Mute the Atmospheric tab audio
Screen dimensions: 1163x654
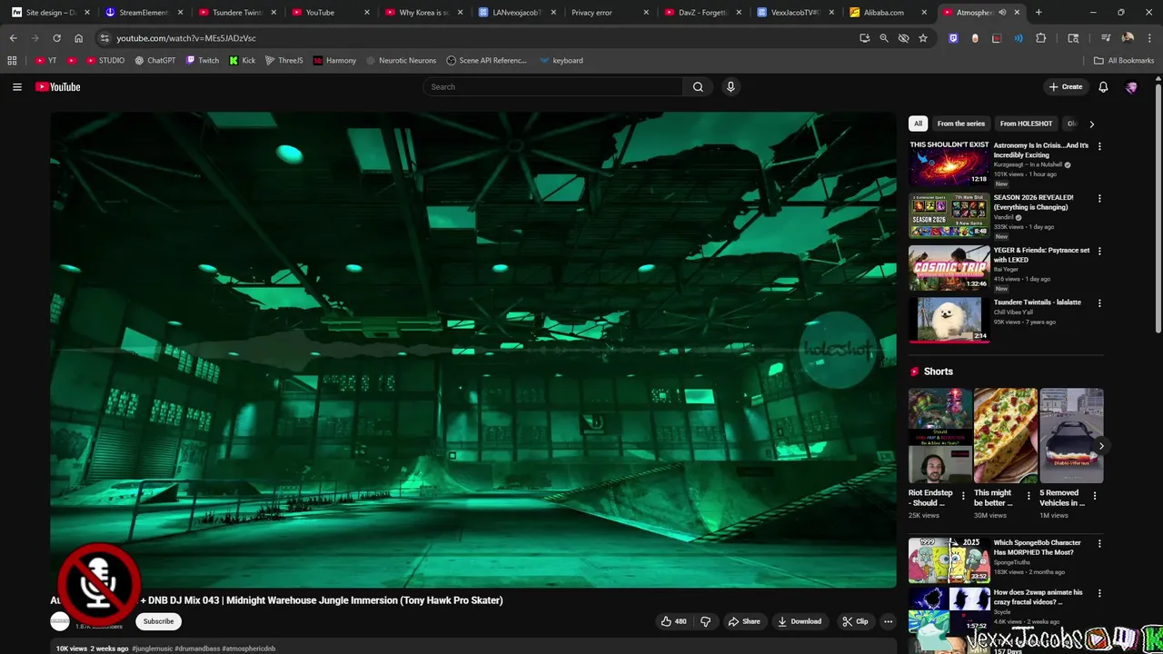pyautogui.click(x=1002, y=13)
